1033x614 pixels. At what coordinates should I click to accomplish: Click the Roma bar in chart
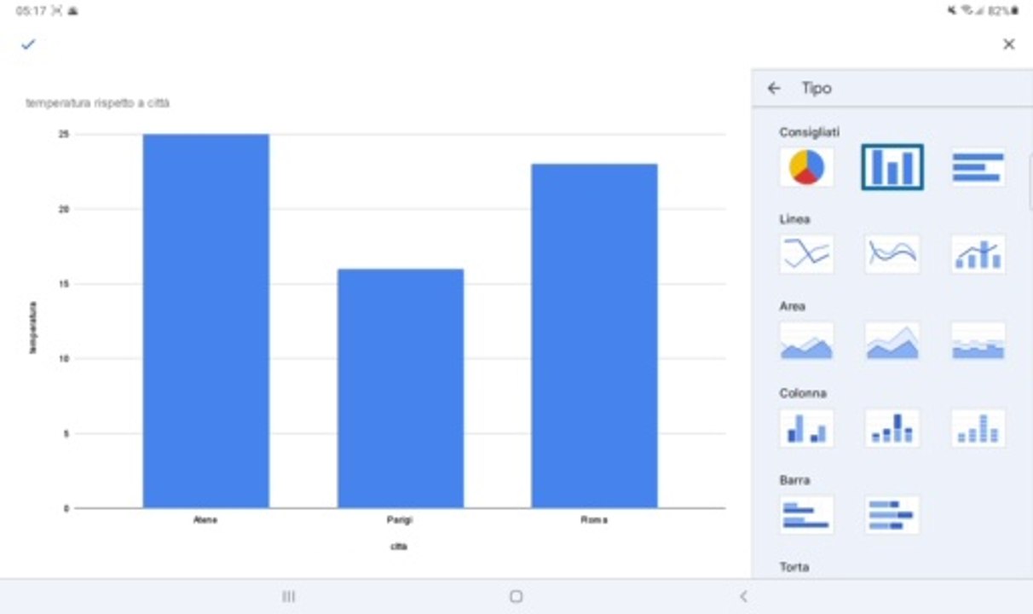(x=595, y=336)
